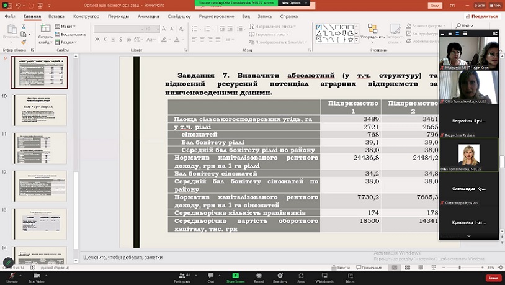Toggle bold (Ж) formatting
The image size is (505, 285).
97,39
